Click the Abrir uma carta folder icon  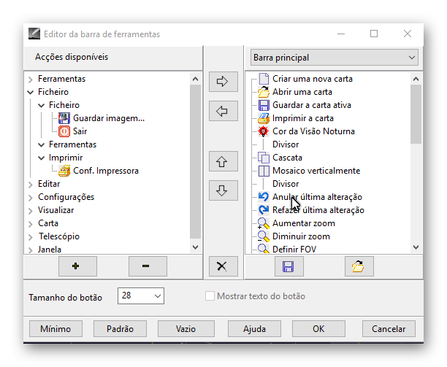pyautogui.click(x=264, y=92)
